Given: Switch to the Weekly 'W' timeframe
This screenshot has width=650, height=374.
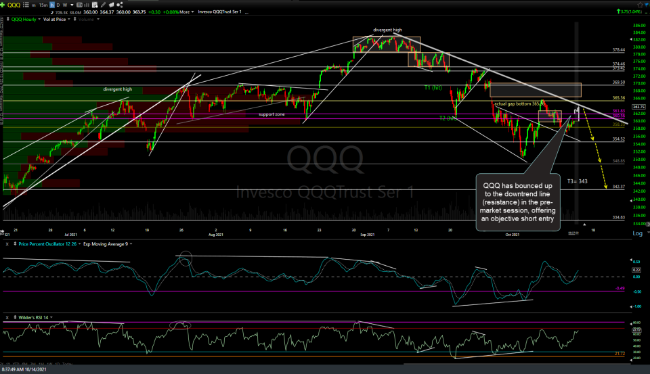Looking at the screenshot, I should [65, 5].
